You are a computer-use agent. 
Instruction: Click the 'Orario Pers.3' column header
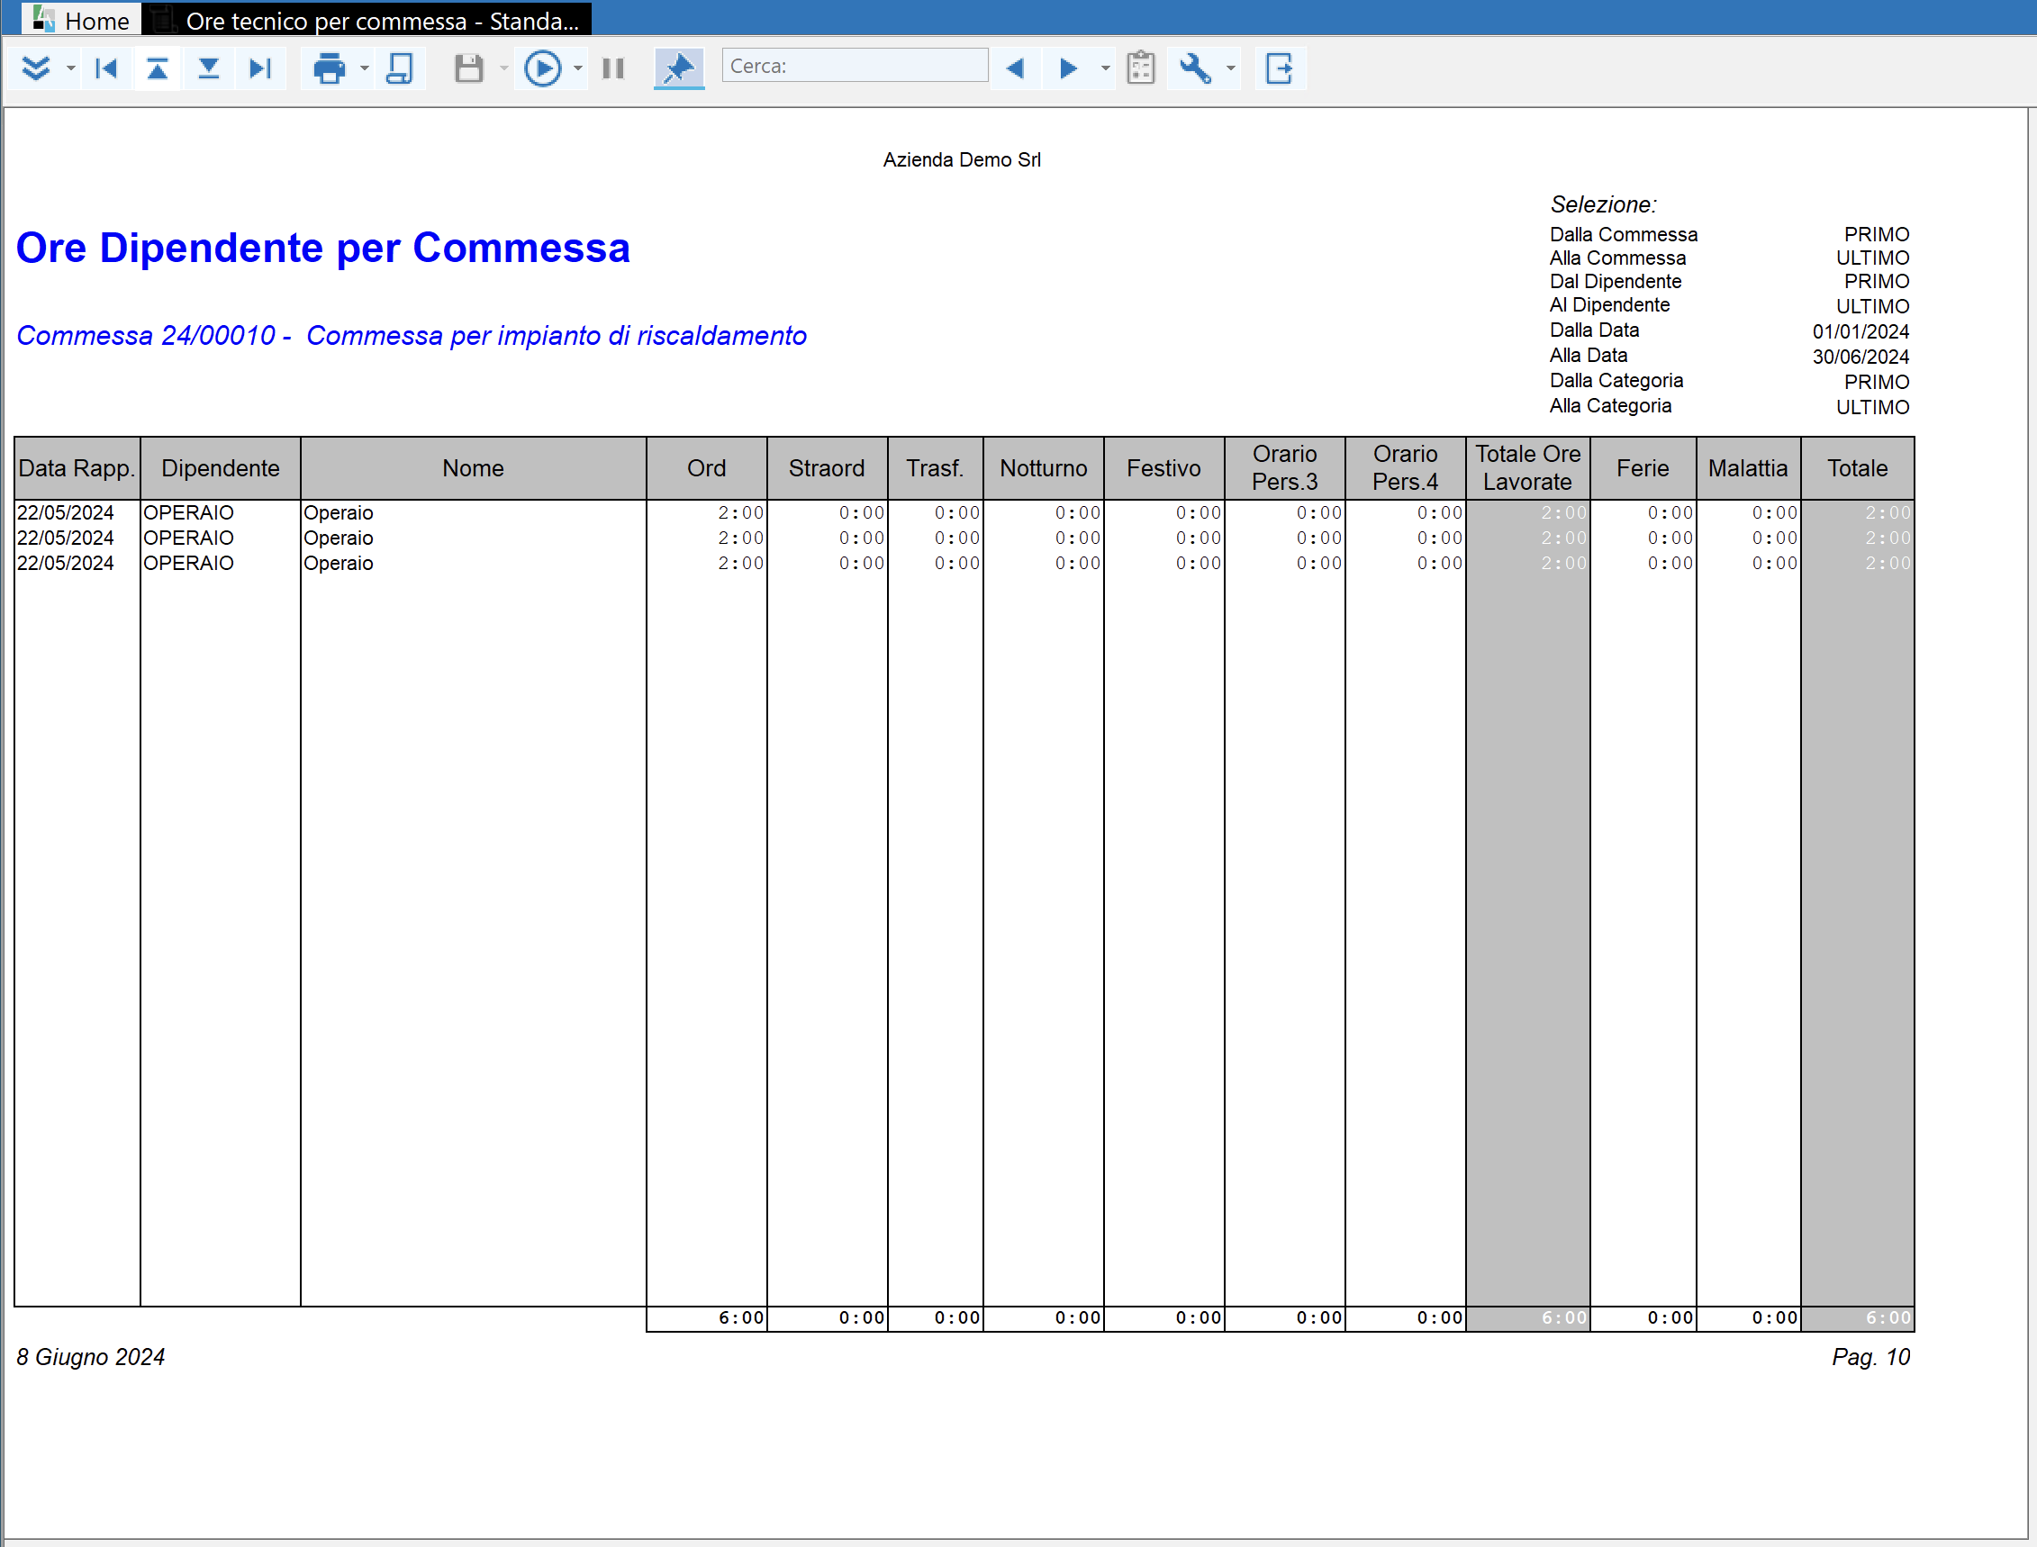1285,469
